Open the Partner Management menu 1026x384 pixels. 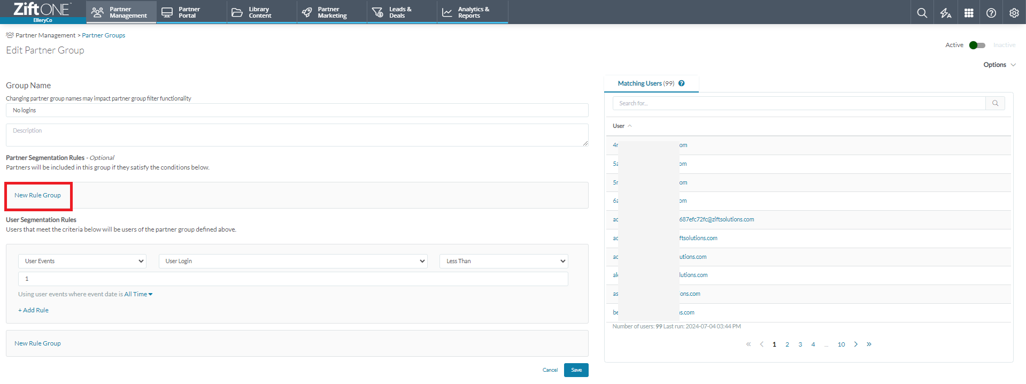coord(121,12)
